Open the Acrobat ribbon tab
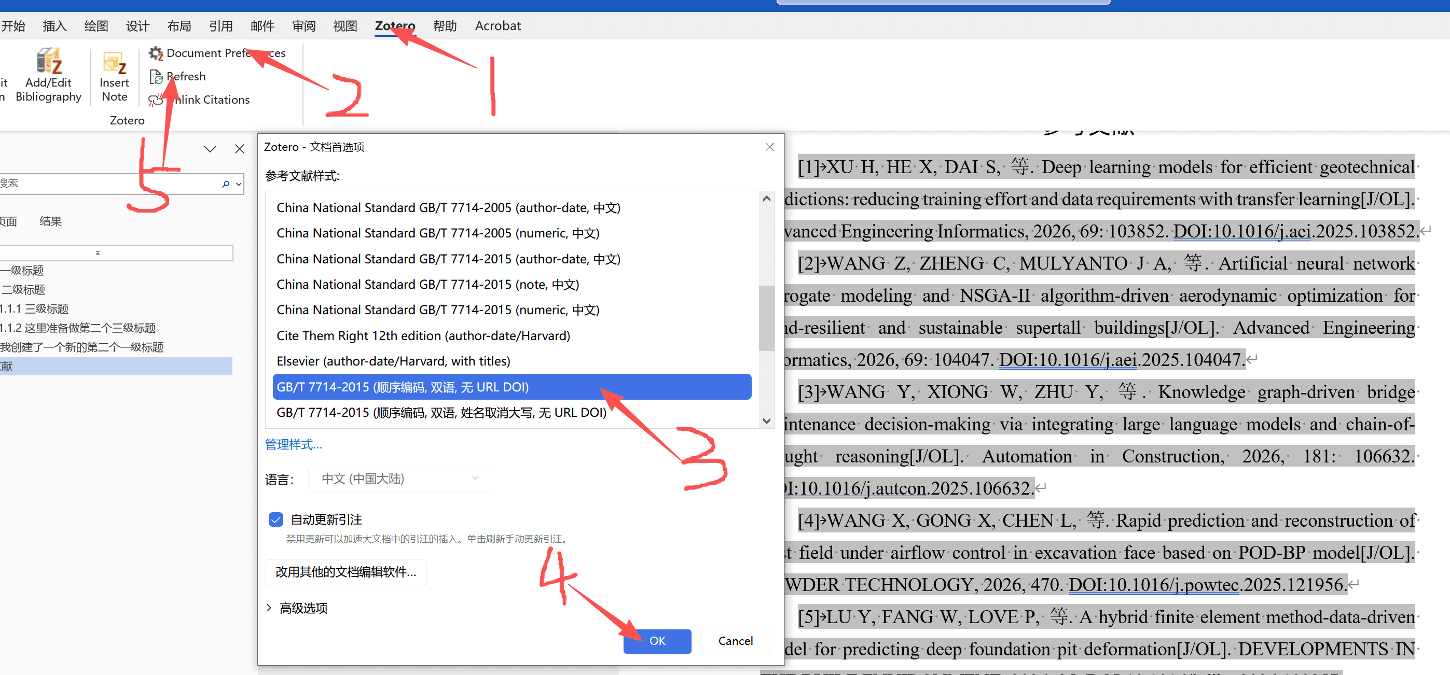The image size is (1450, 675). tap(498, 26)
